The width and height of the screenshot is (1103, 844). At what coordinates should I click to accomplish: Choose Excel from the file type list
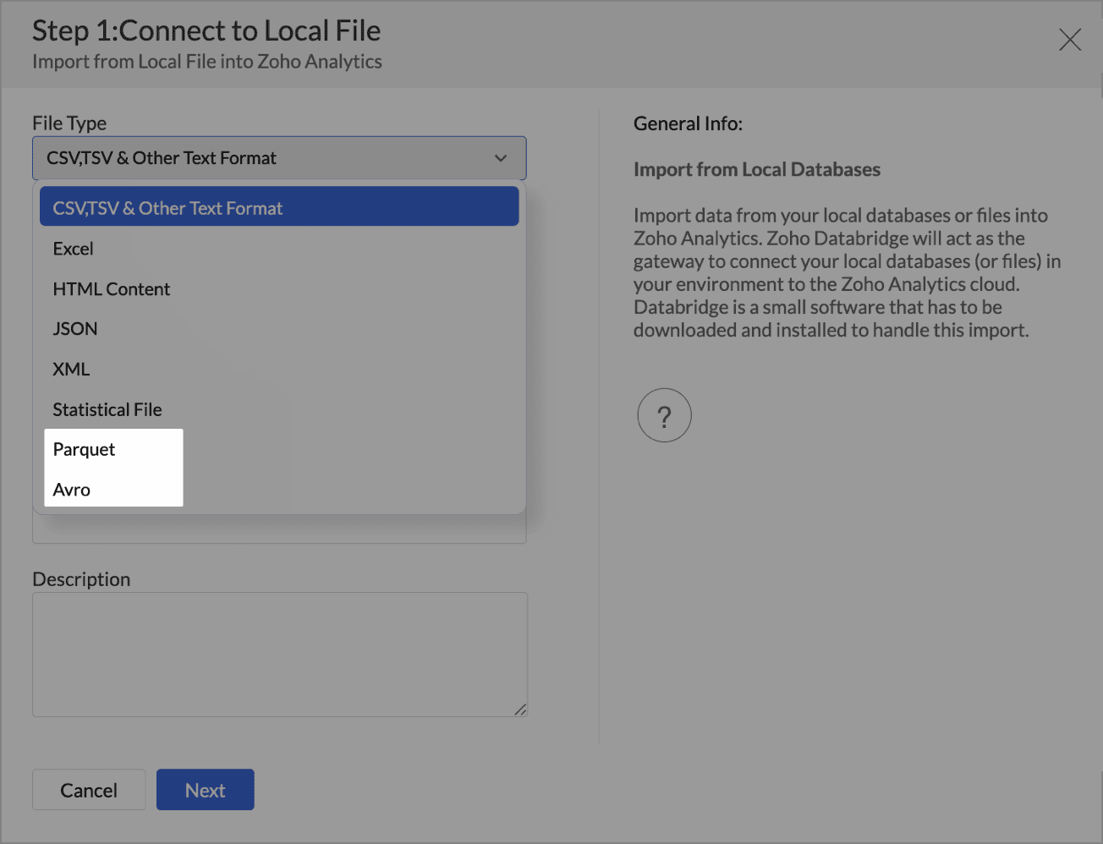click(74, 249)
